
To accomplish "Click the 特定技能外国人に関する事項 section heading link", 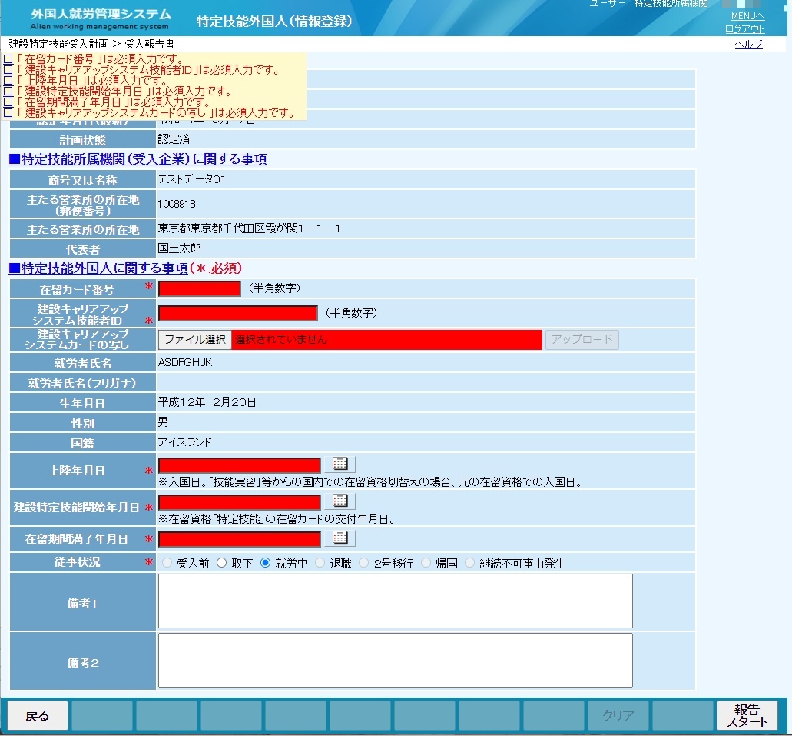I will 98,268.
